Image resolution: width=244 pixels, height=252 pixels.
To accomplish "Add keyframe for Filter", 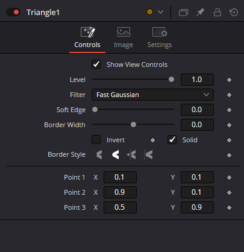I will click(229, 95).
